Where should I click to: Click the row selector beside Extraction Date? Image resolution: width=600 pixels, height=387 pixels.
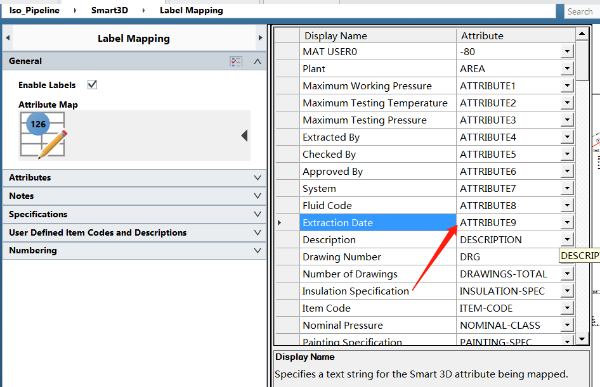pos(287,222)
